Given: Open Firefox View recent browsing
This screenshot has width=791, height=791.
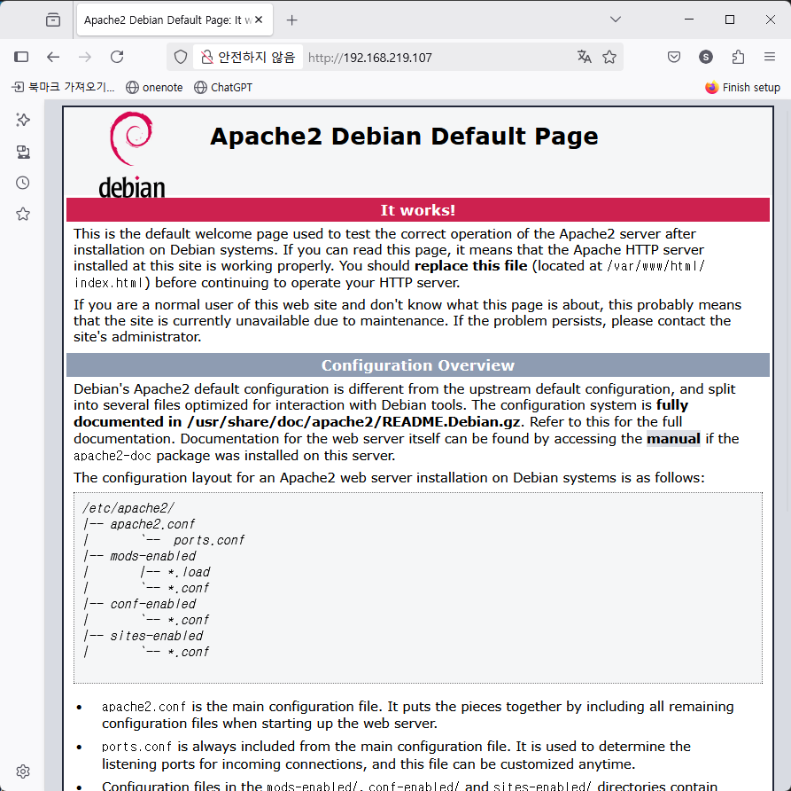Looking at the screenshot, I should [53, 20].
